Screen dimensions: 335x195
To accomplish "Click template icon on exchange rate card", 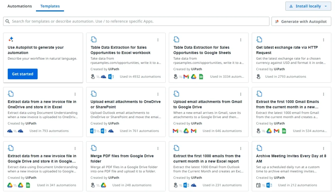I will point(259,40).
